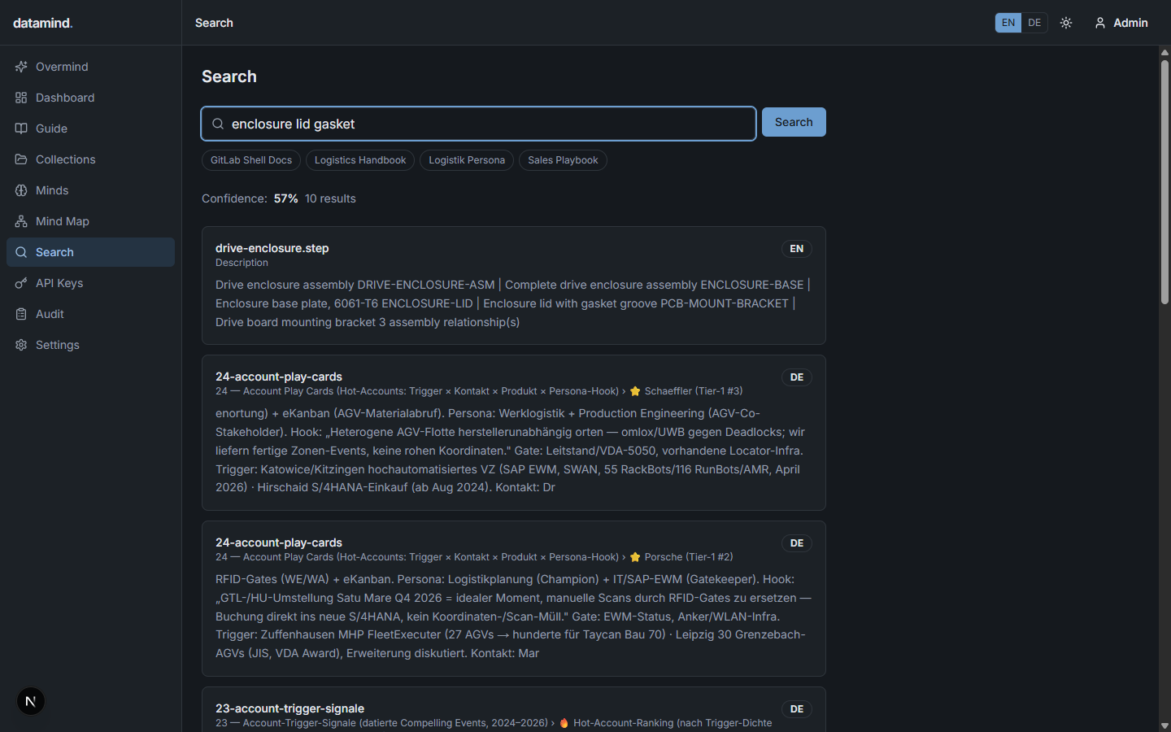Open the Mind Map view
Viewport: 1171px width, 732px height.
[90, 221]
